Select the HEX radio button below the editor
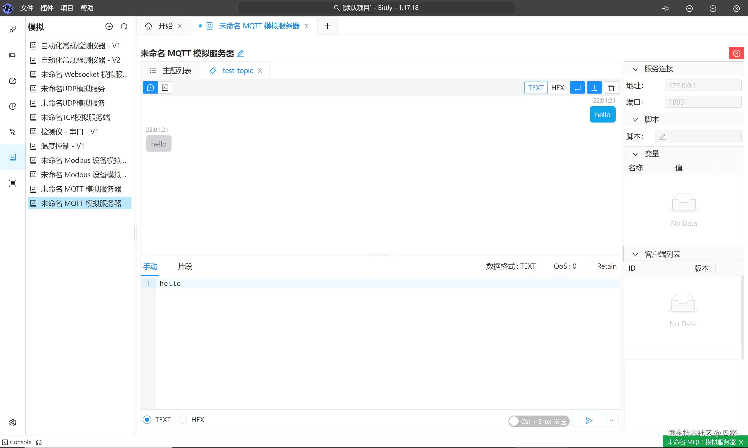Image resolution: width=748 pixels, height=448 pixels. pos(183,420)
